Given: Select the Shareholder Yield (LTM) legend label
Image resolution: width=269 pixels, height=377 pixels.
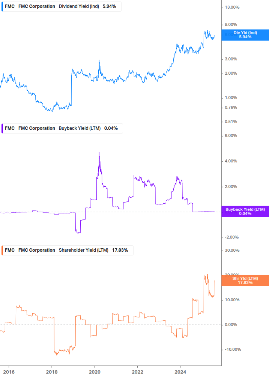Looking at the screenshot, I should click(83, 250).
